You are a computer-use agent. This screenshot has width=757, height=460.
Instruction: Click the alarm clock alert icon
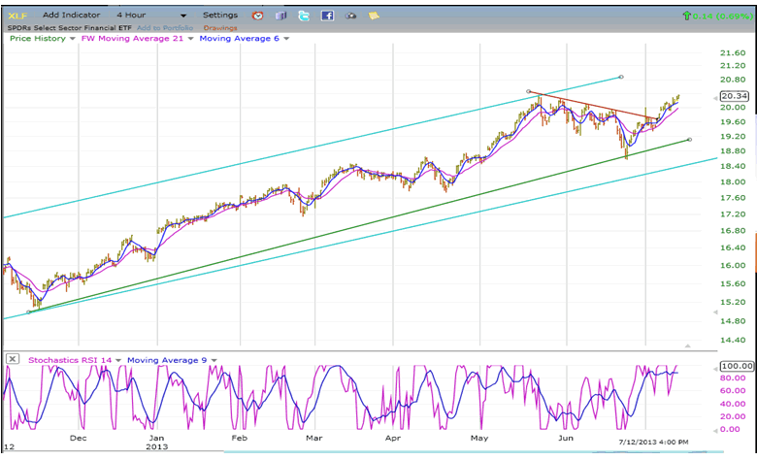click(257, 16)
